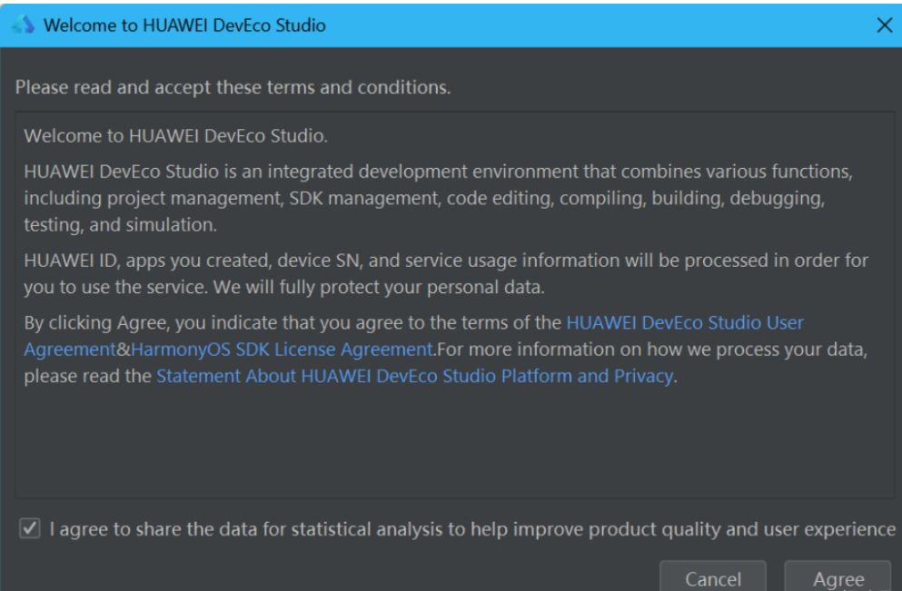
Task: Click 'Welcome to HUAWEI DevEco Studio.' line in terms box
Action: pyautogui.click(x=175, y=136)
